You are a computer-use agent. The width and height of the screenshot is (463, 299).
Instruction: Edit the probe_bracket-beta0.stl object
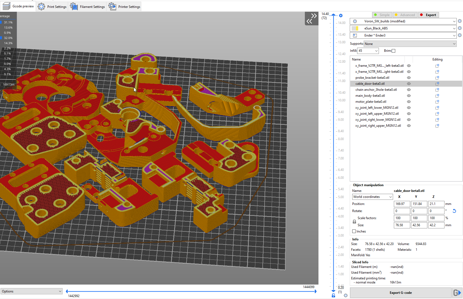(x=437, y=78)
